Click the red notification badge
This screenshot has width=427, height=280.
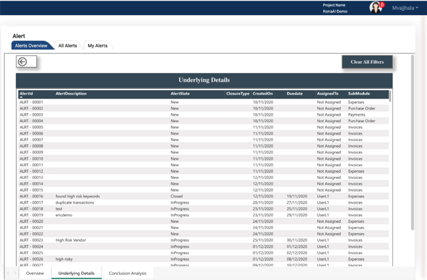(382, 5)
